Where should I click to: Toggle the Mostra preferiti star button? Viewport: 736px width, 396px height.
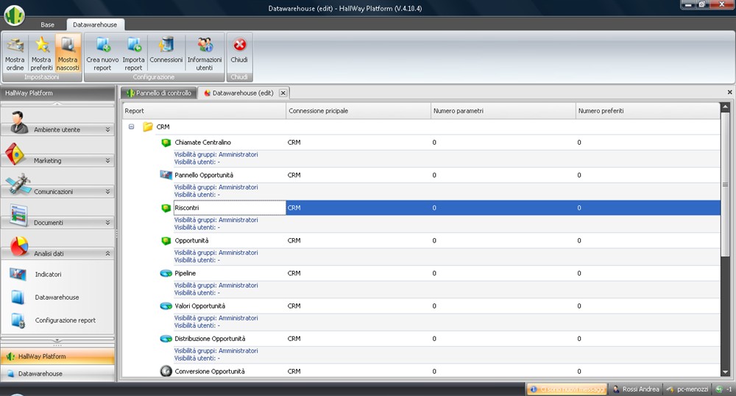pyautogui.click(x=41, y=53)
